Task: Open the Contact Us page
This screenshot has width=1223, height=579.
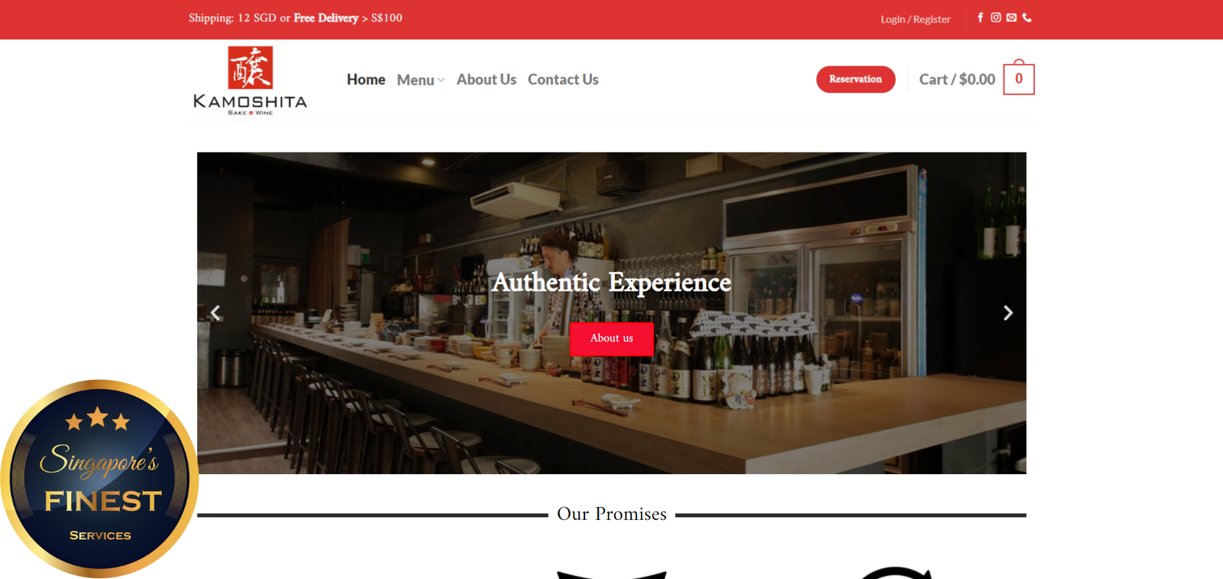Action: pyautogui.click(x=563, y=79)
